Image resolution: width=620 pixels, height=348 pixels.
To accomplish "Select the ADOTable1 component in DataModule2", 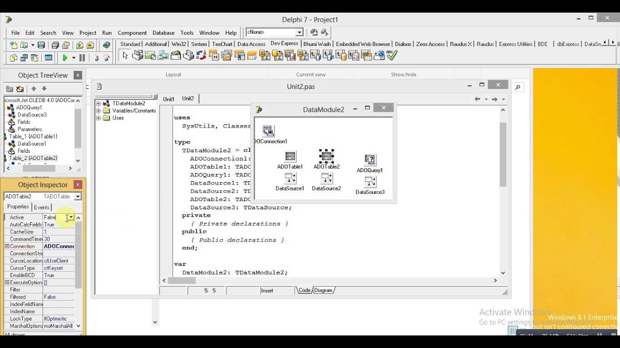I will 290,156.
